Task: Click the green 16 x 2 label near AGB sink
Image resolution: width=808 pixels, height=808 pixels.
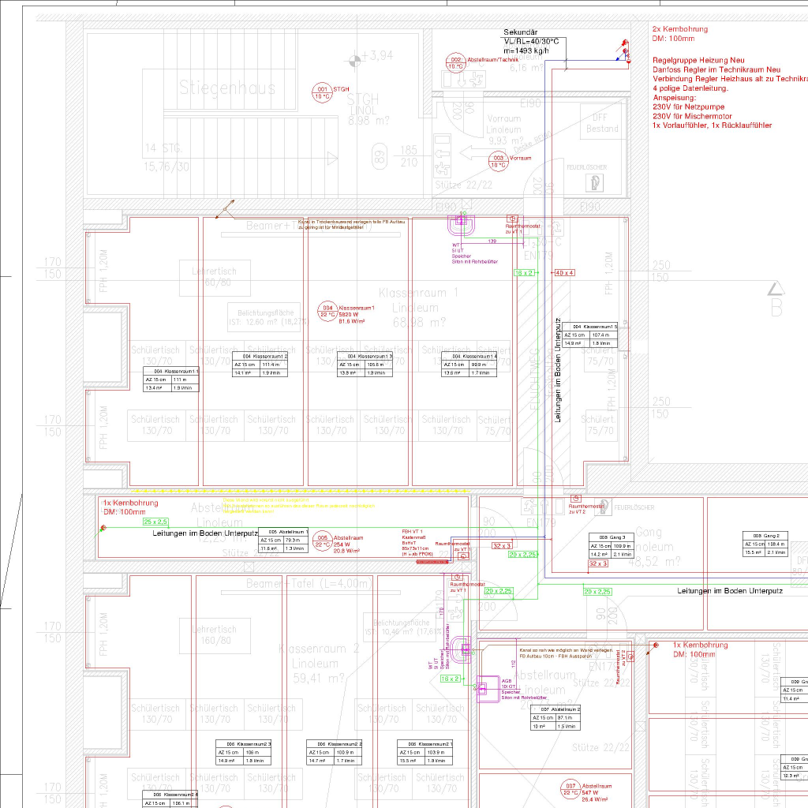Action: point(450,679)
